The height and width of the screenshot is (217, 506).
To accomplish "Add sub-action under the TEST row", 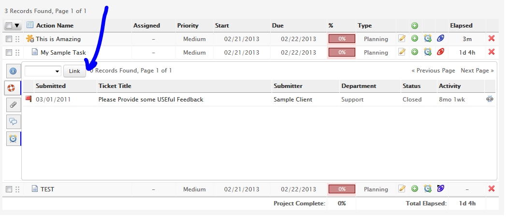I will pos(415,189).
